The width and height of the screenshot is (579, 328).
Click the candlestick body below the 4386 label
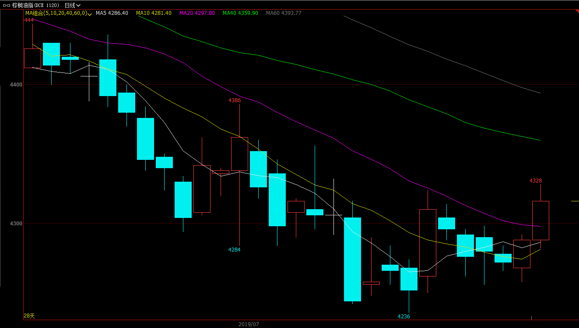pos(239,154)
